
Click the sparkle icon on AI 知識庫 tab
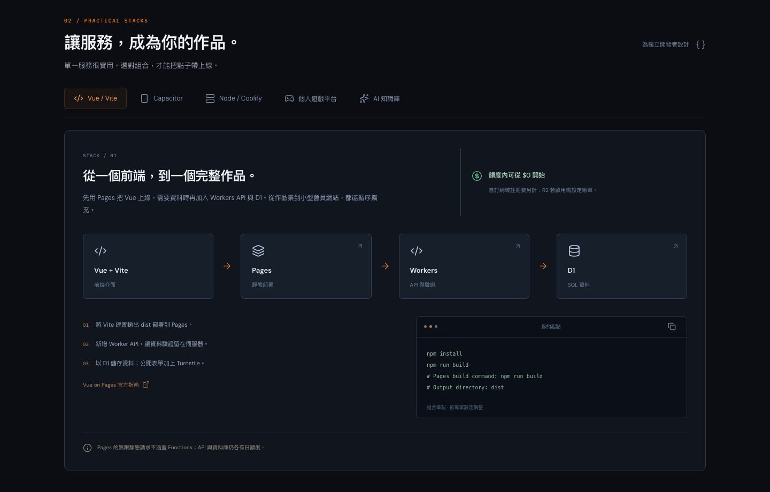coord(364,98)
